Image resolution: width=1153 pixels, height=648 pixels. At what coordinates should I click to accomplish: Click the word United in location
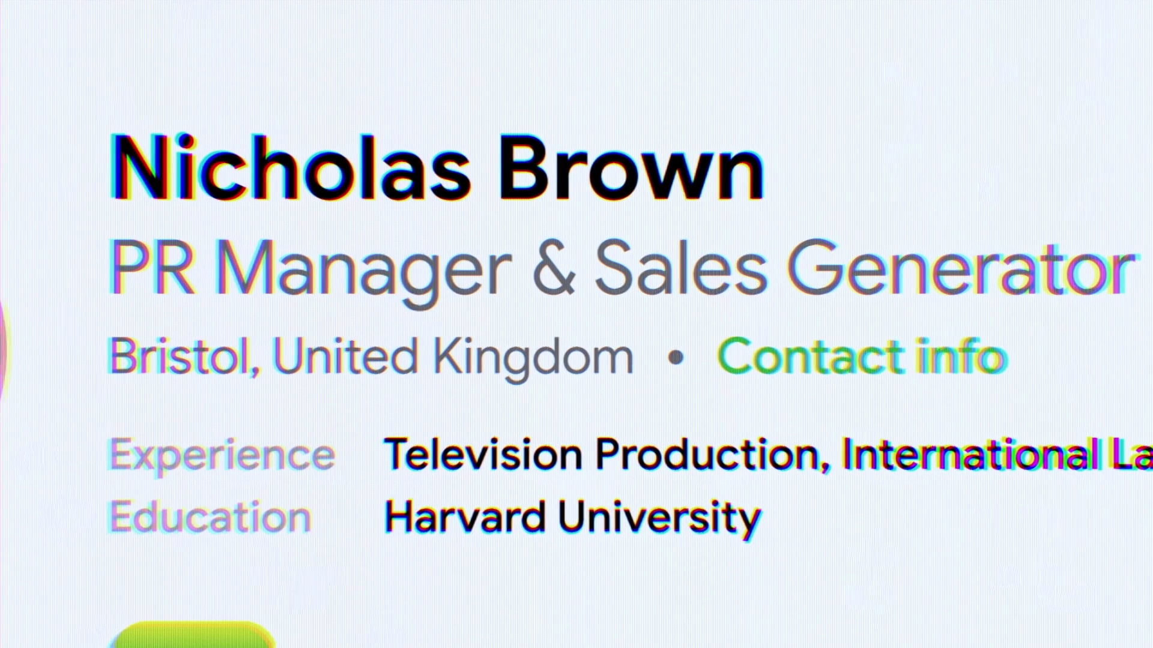tap(345, 356)
